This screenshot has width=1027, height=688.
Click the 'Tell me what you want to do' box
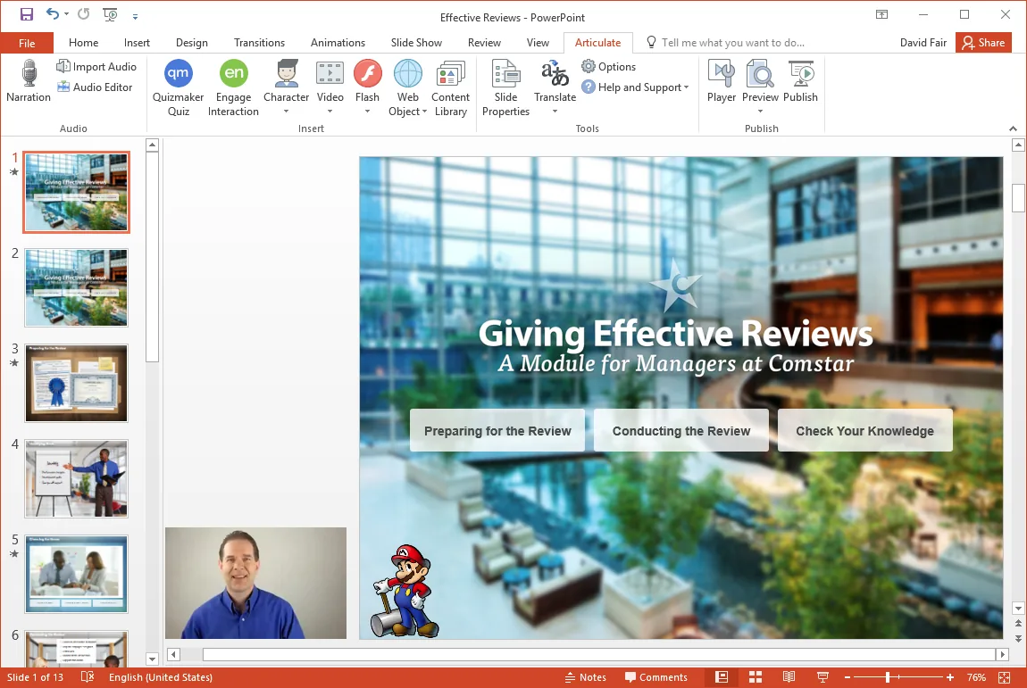(726, 43)
